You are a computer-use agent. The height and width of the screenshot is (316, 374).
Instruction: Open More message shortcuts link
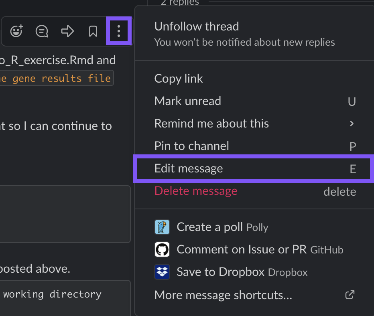click(223, 295)
